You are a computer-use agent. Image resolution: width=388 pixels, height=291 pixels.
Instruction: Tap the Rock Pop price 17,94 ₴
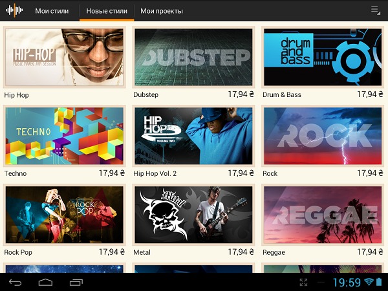tap(112, 252)
